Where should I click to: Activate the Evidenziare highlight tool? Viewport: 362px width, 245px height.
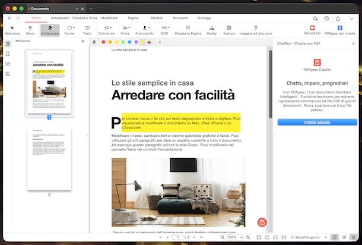(50, 30)
